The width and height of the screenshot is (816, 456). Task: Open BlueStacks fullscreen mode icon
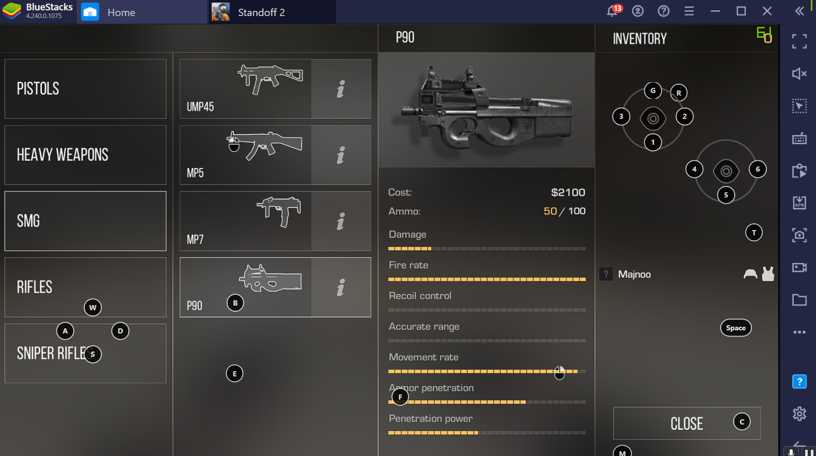click(799, 41)
